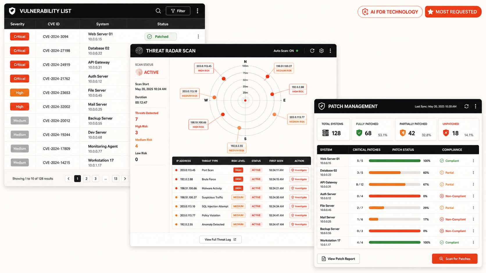Viewport: 486px width, 273px height.
Task: Click the CVE-2024-23653 cell
Action: coord(56,93)
